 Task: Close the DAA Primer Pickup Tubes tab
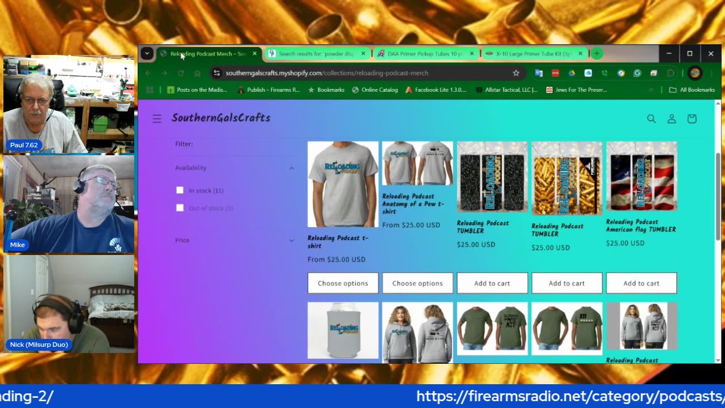click(x=472, y=54)
